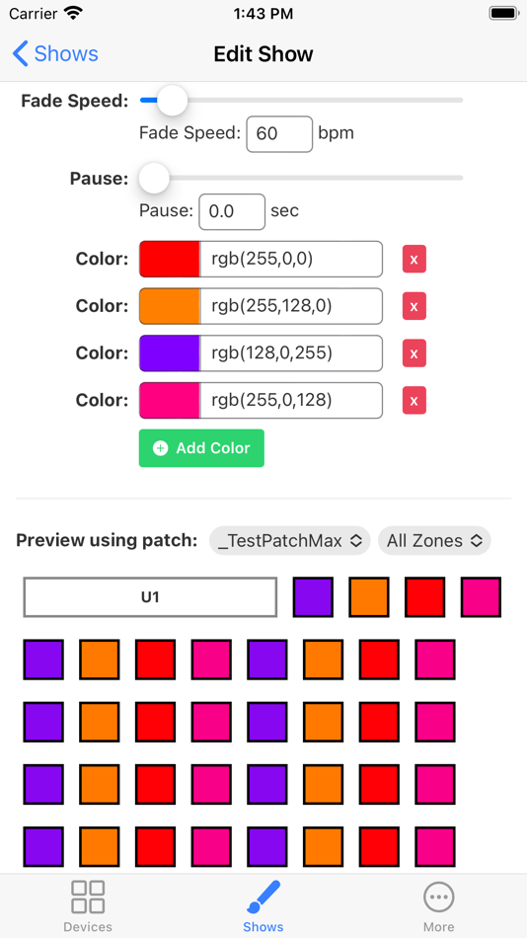This screenshot has width=527, height=938.
Task: Delete the orange rgb(255,128,0) color
Action: tap(414, 306)
